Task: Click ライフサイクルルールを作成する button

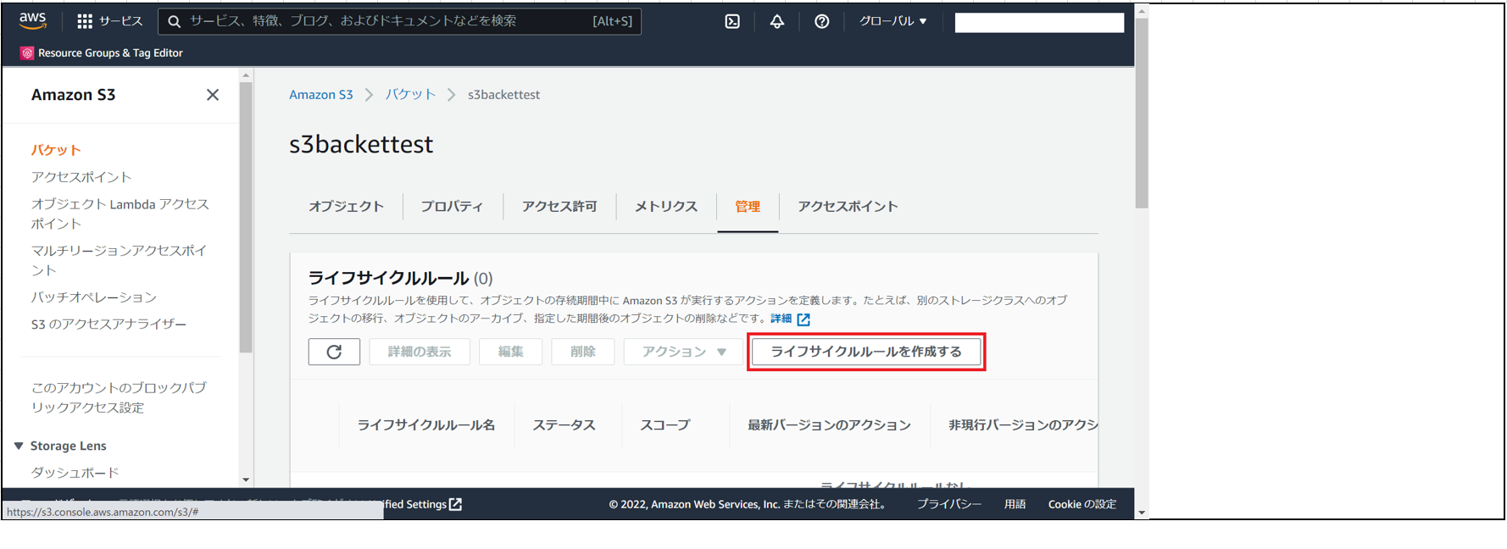Action: [866, 352]
